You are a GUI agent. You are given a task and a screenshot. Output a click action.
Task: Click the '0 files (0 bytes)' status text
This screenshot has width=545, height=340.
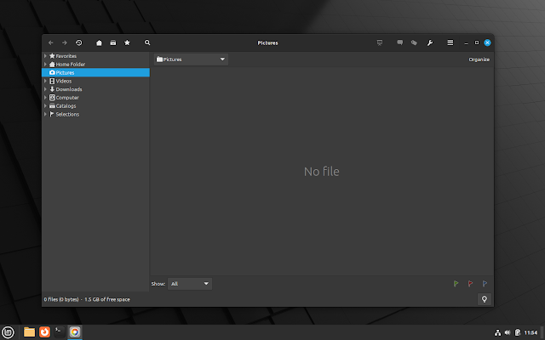click(61, 299)
